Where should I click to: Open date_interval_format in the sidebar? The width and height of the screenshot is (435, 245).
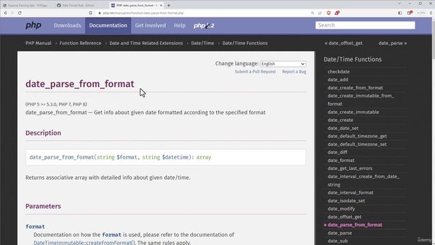point(351,193)
